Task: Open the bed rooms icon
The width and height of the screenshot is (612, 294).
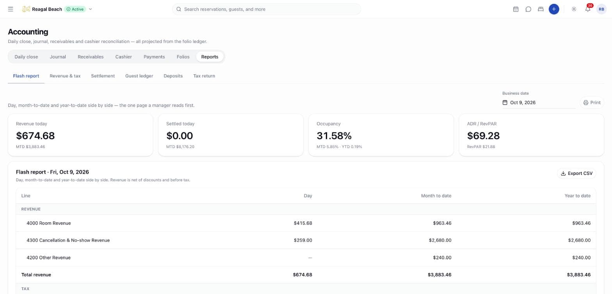Action: 541,9
